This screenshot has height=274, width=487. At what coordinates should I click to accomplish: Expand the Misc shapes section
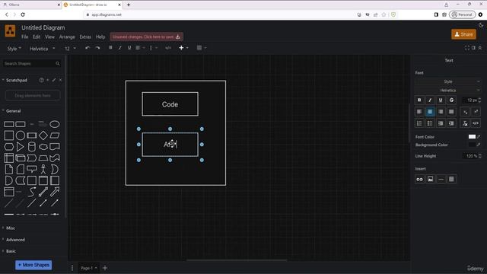pos(10,228)
